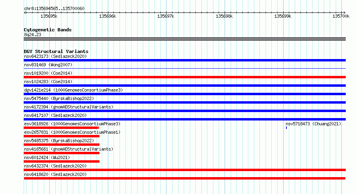Click the 135695k ruler tick label
This screenshot has height=194, width=357.
(49, 16)
